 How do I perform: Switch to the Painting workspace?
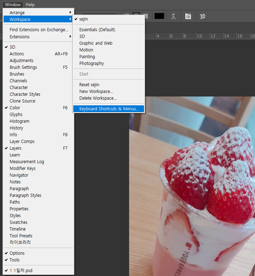pyautogui.click(x=109, y=56)
